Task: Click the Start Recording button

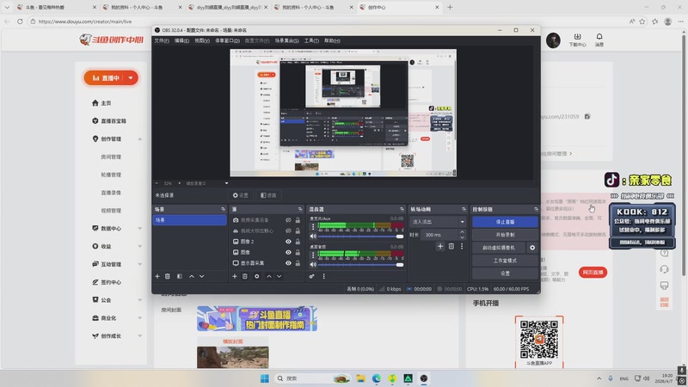Action: pos(505,235)
